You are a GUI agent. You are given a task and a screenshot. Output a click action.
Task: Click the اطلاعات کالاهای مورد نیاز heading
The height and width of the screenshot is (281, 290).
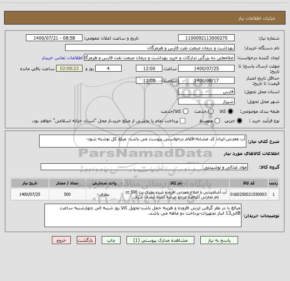(x=252, y=154)
